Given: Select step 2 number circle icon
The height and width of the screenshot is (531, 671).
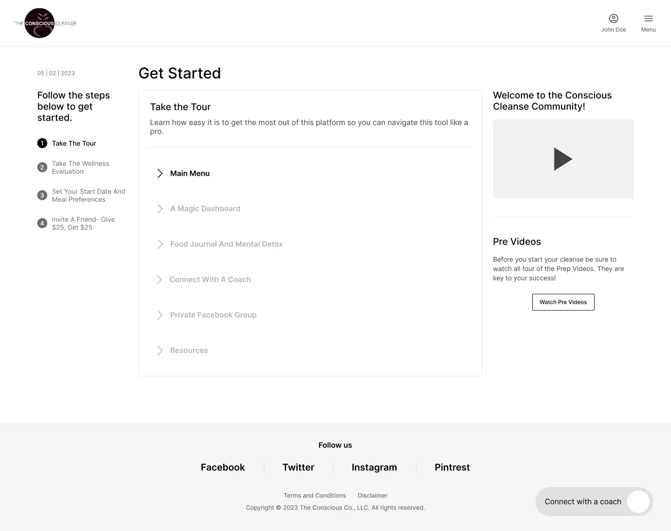Looking at the screenshot, I should [x=42, y=167].
